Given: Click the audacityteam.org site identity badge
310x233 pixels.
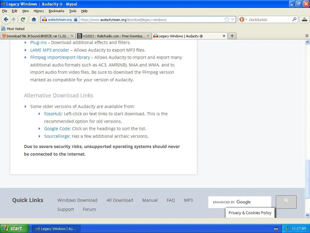Looking at the screenshot, I should coord(60,19).
